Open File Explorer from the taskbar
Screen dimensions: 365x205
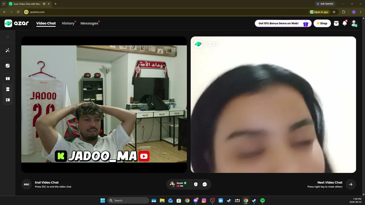162,200
